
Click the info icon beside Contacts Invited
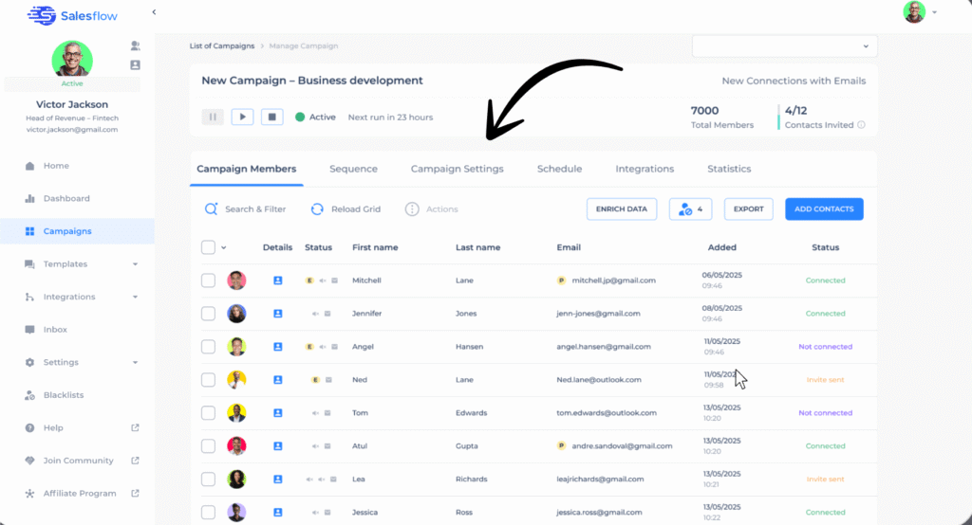click(861, 125)
